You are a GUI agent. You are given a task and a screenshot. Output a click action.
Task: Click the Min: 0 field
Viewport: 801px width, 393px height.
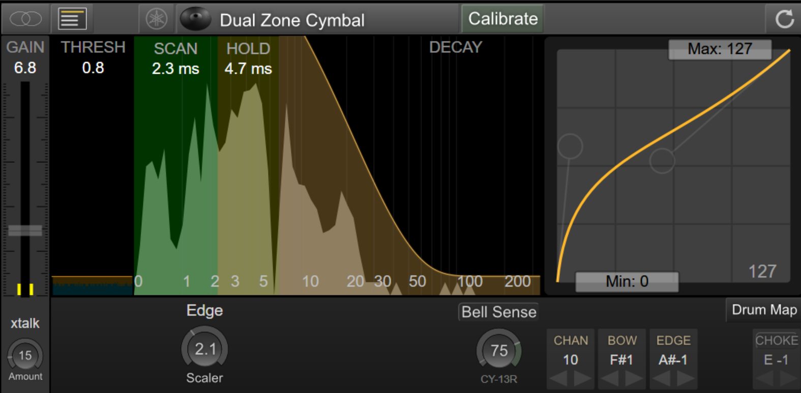627,282
